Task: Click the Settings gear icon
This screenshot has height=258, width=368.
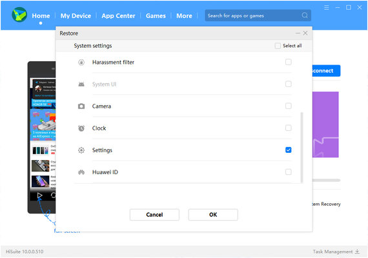Action: (x=81, y=150)
